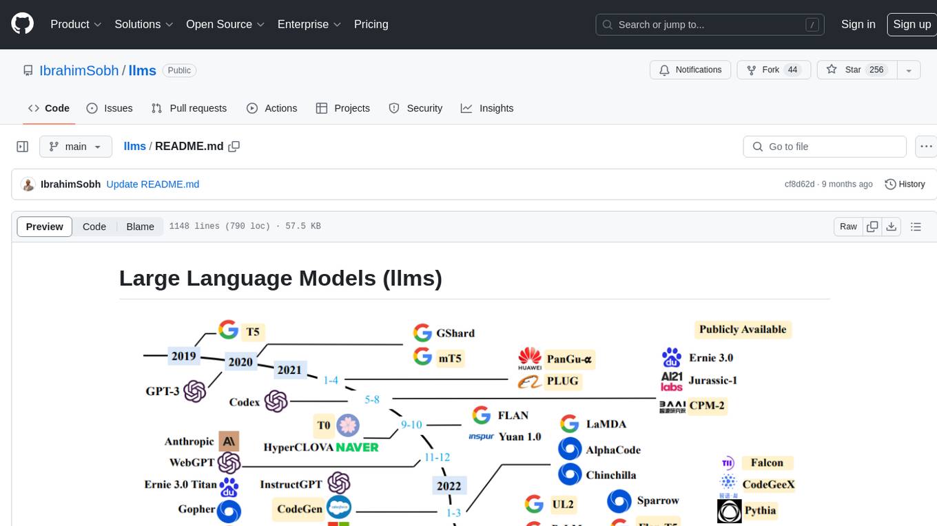Open the star lists dropdown arrow

click(909, 70)
